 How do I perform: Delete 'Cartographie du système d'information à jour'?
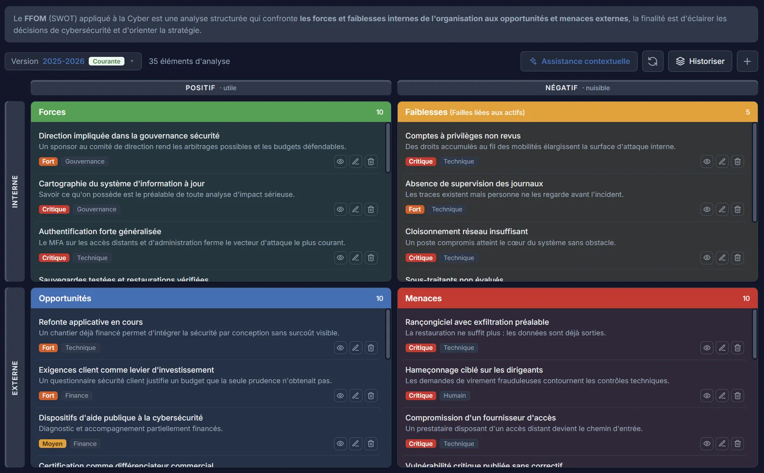pos(371,209)
